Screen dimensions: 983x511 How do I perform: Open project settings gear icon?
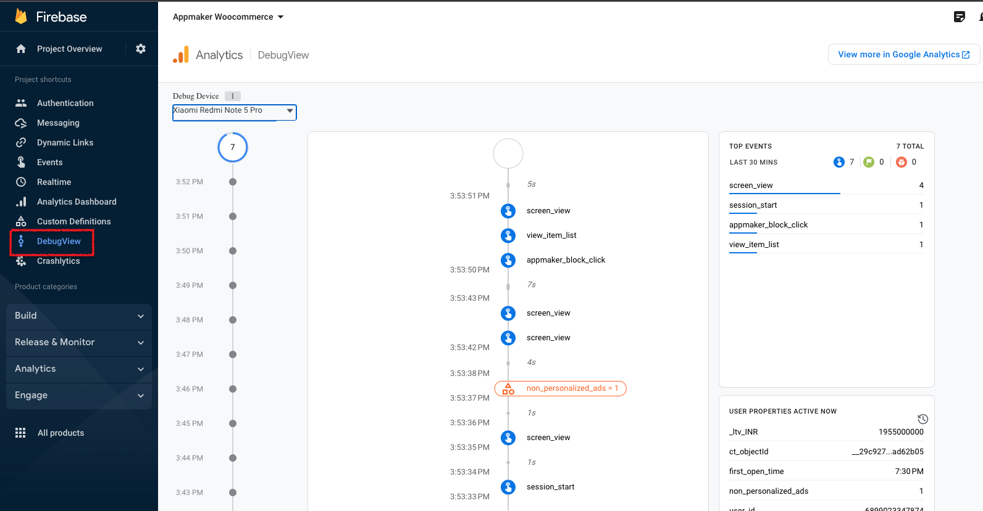[x=141, y=49]
